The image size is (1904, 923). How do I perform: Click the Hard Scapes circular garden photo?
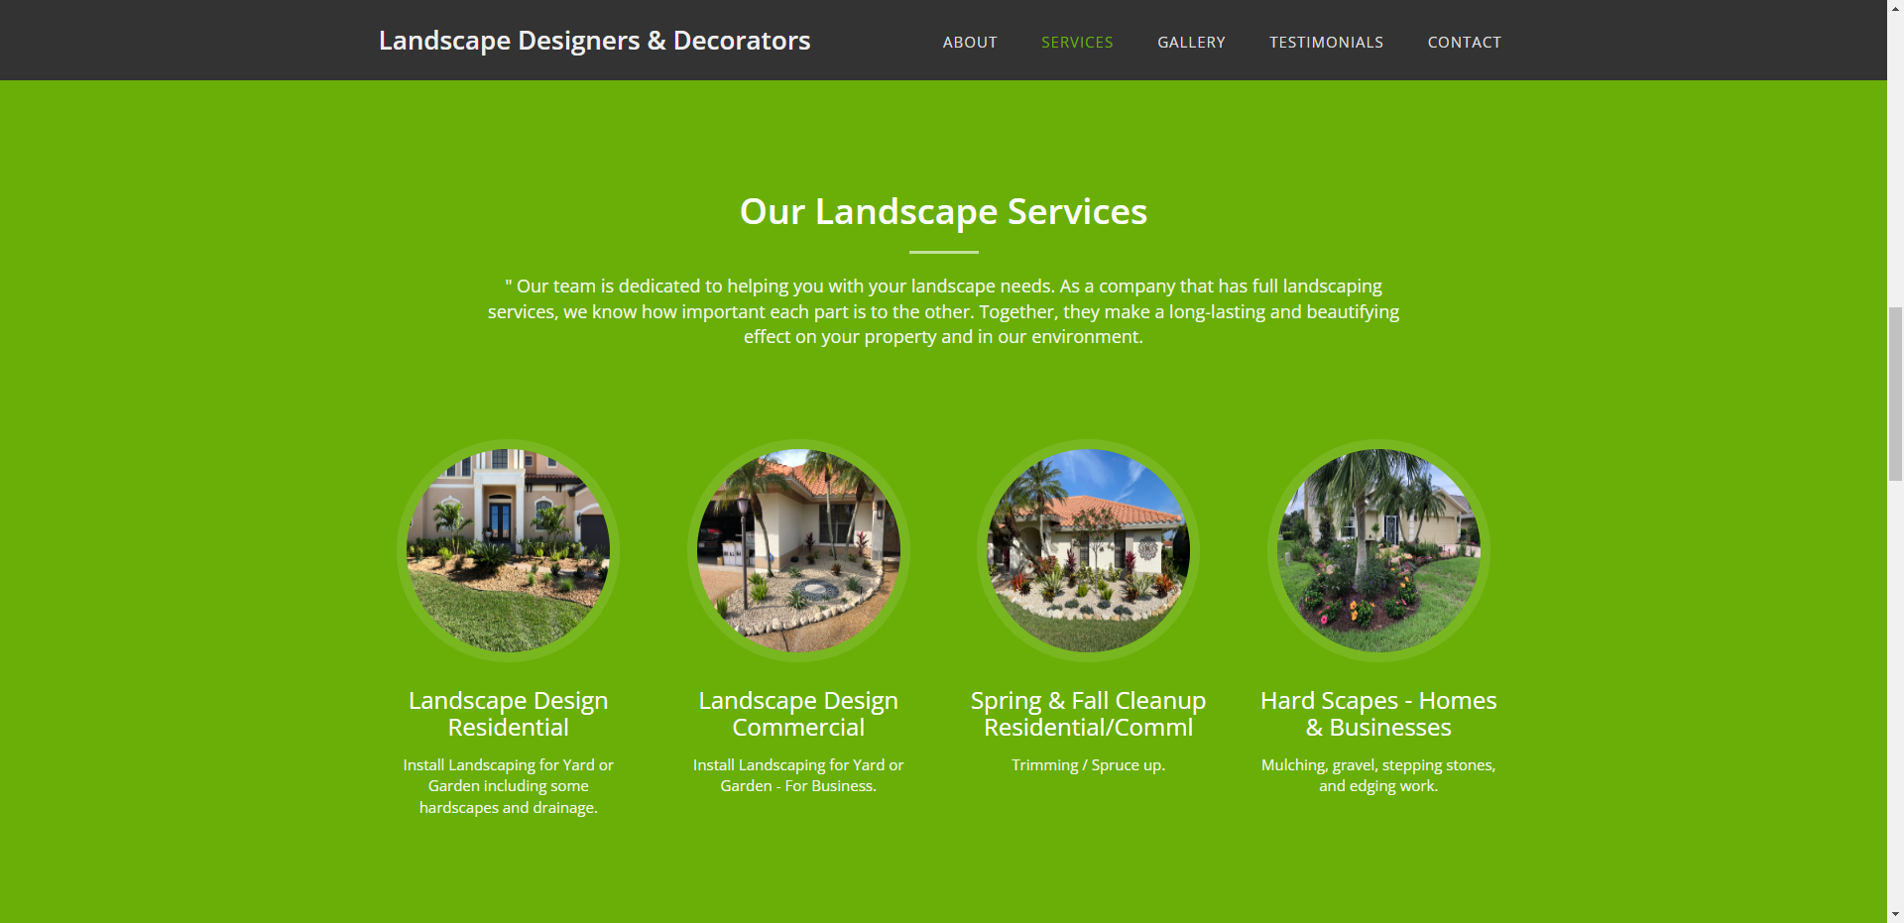[x=1378, y=550]
